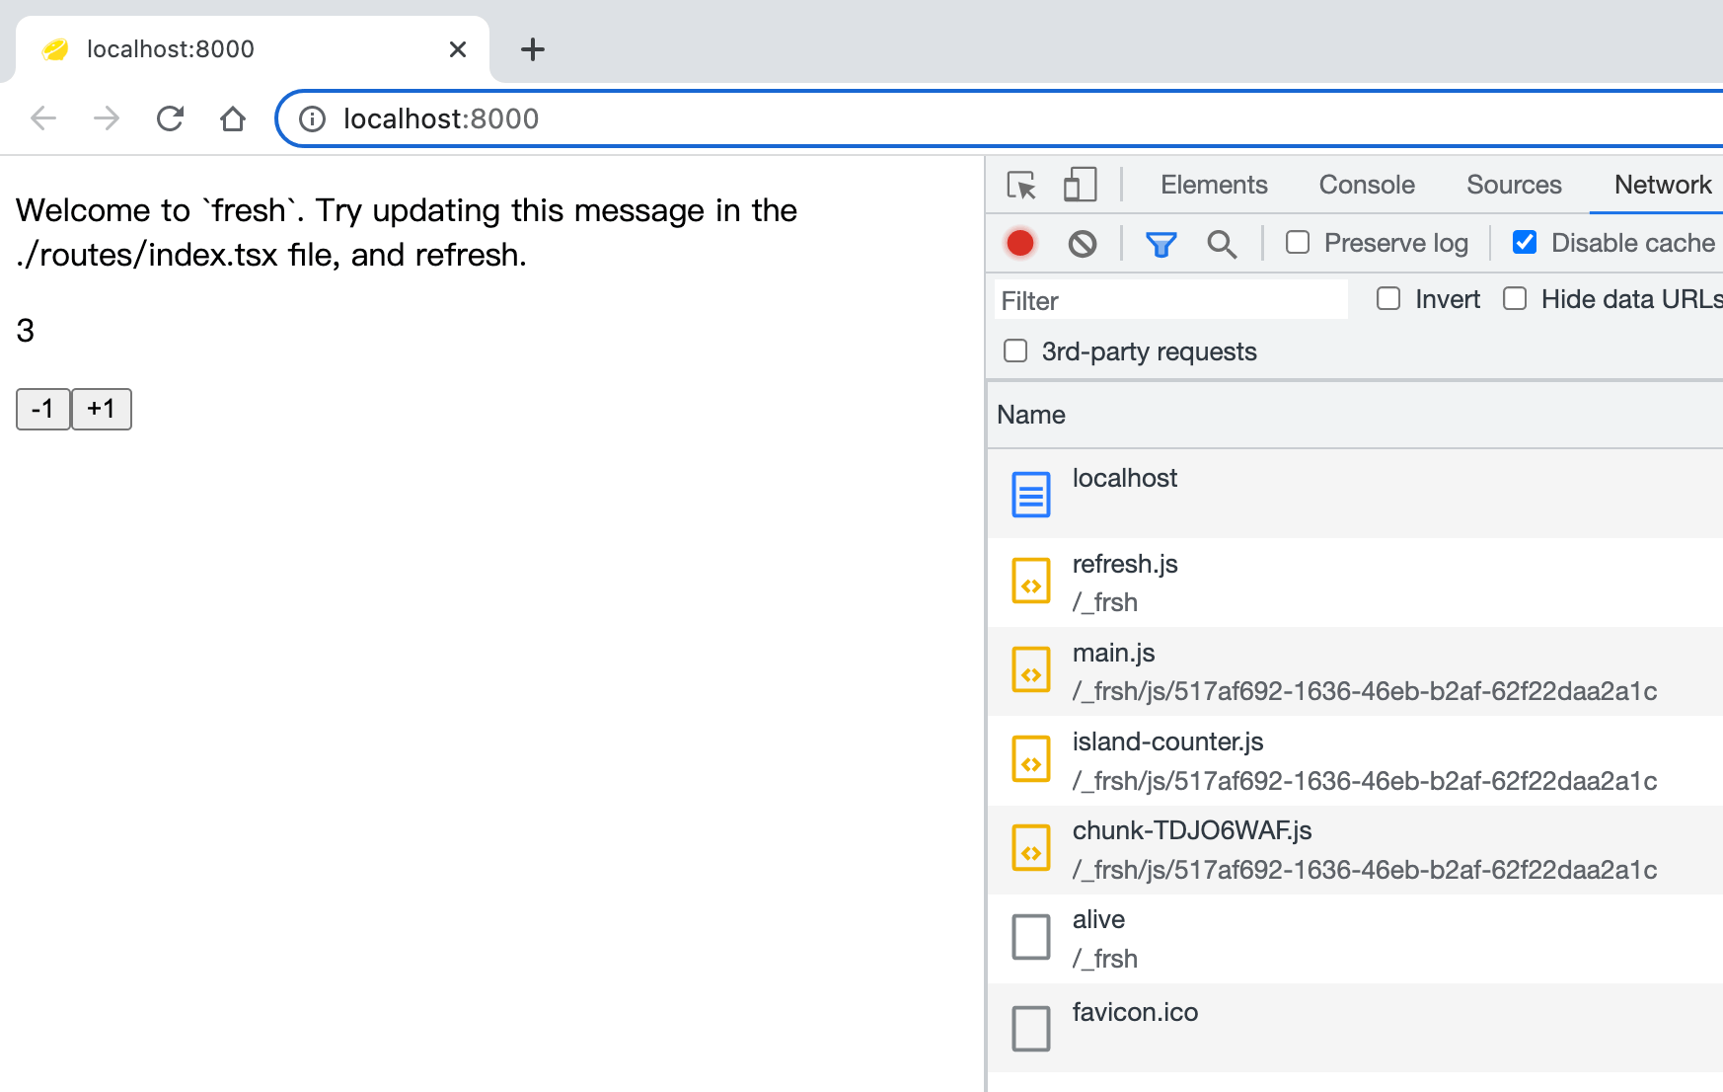This screenshot has width=1723, height=1092.
Task: Enable 3rd-party requests filter
Action: [x=1015, y=351]
